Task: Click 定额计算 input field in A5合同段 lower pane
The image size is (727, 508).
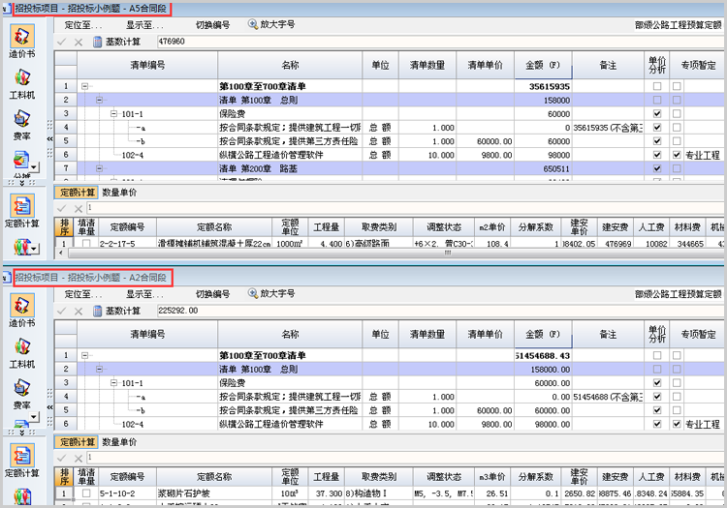Action: [x=405, y=208]
